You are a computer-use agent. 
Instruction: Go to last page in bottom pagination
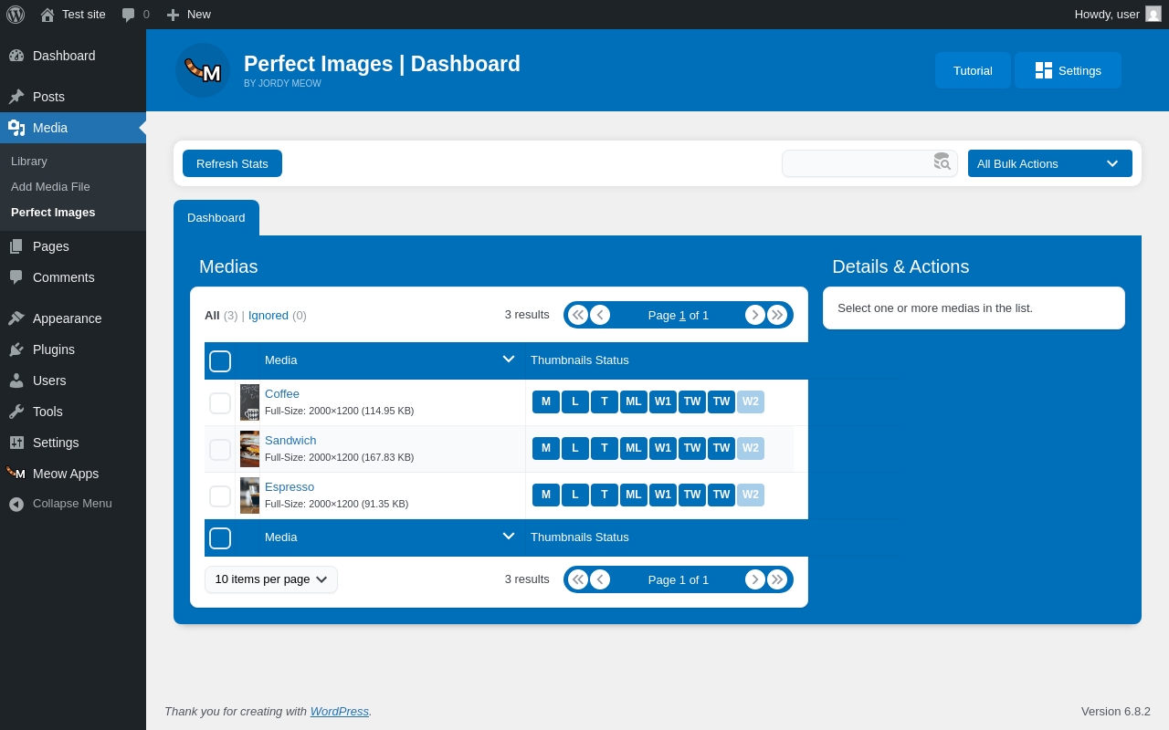point(777,579)
